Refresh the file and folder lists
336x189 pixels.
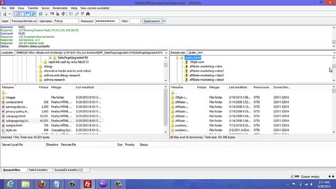pyautogui.click(x=40, y=14)
